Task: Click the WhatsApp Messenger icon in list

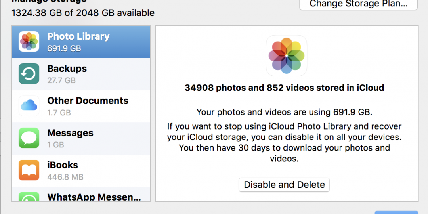Action: tap(29, 197)
